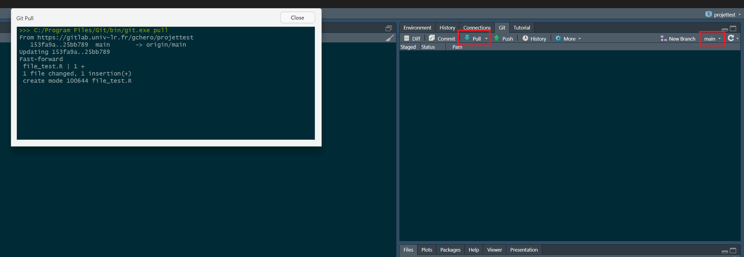The height and width of the screenshot is (257, 744).
Task: Clear console using the broom icon
Action: [x=389, y=38]
